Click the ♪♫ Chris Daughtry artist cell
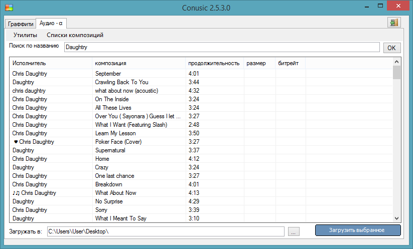The height and width of the screenshot is (249, 413). [x=34, y=193]
